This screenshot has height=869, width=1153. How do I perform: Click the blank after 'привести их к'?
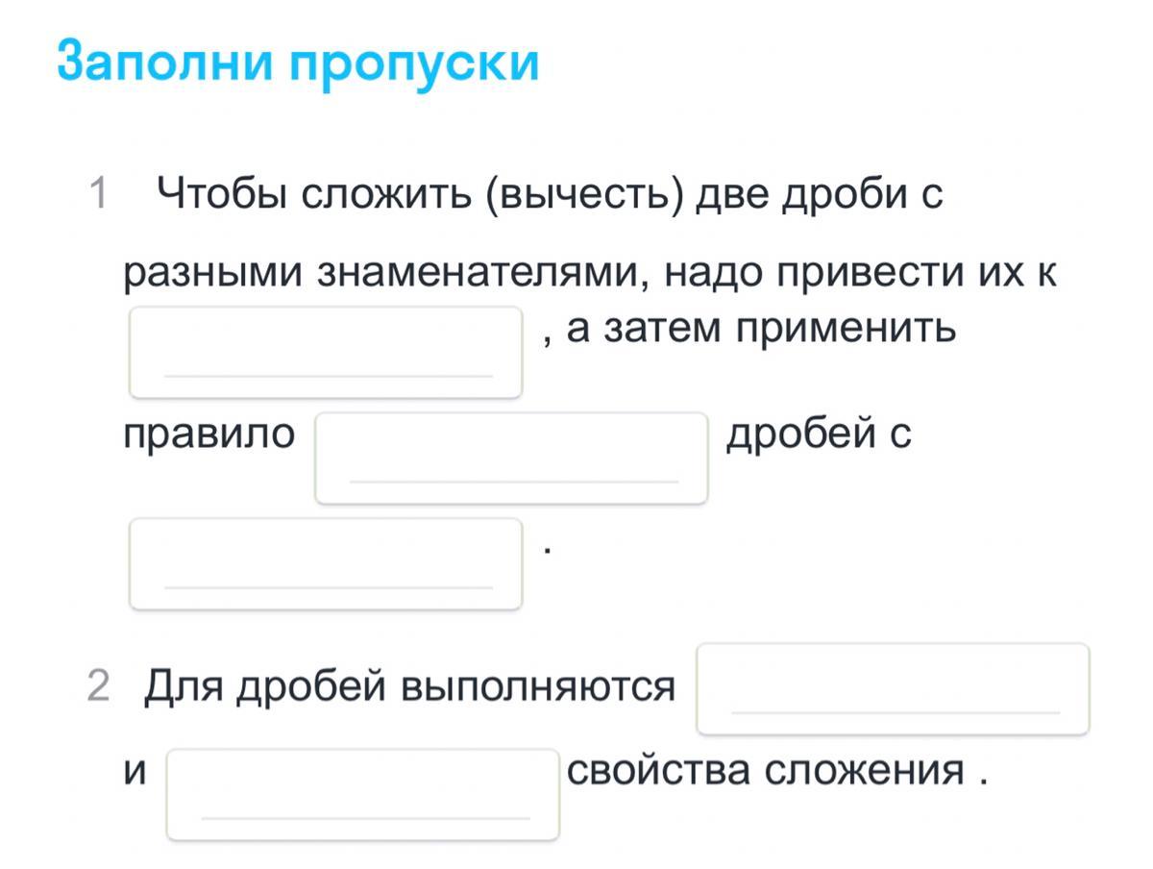326,352
